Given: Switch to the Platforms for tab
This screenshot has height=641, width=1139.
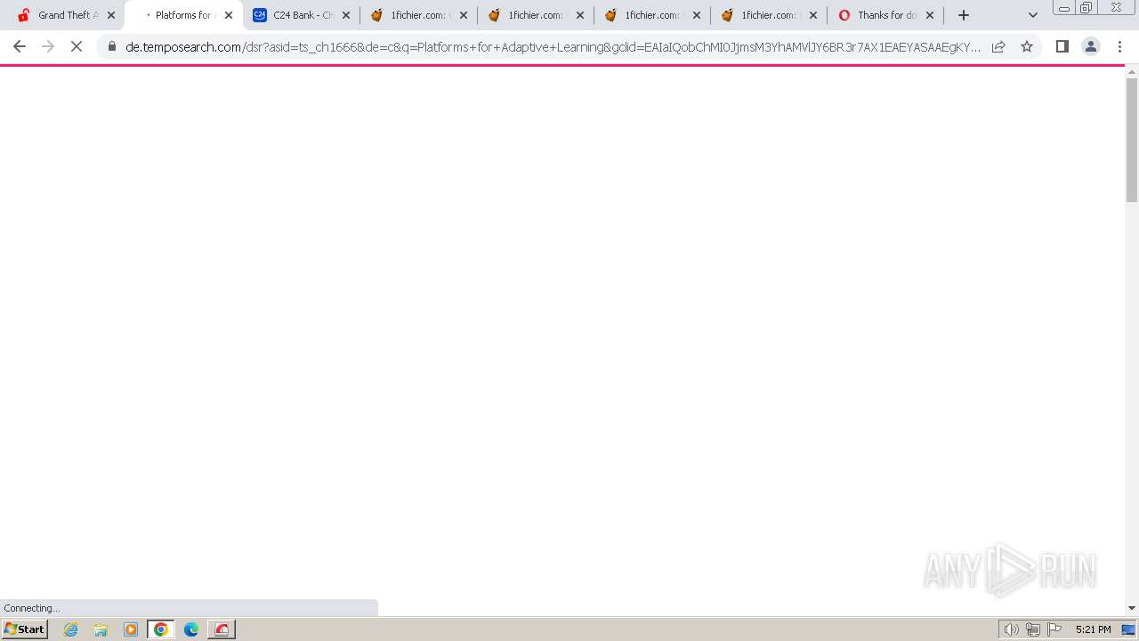Looking at the screenshot, I should [x=182, y=15].
